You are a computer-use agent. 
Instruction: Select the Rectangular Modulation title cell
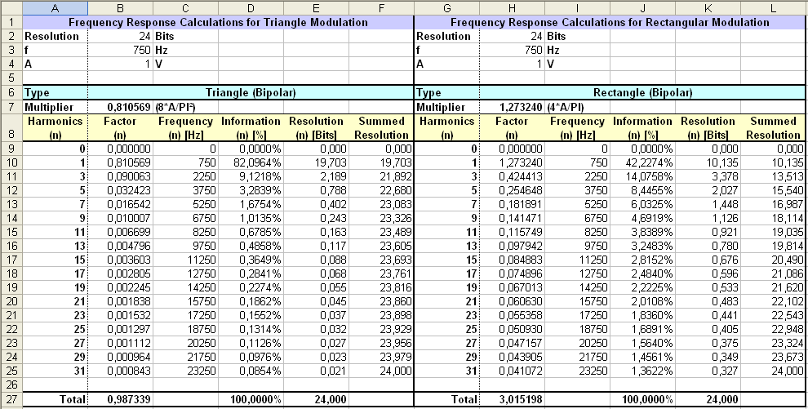click(610, 22)
